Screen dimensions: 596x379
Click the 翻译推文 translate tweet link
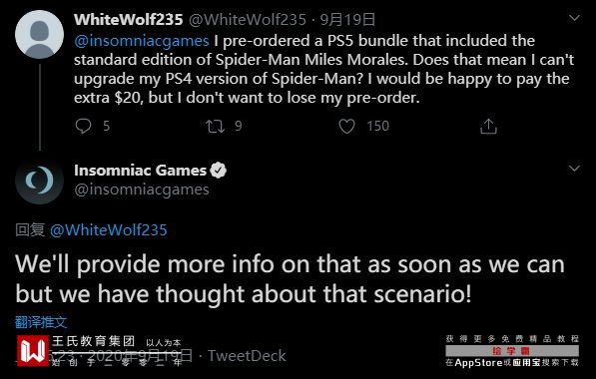point(41,322)
